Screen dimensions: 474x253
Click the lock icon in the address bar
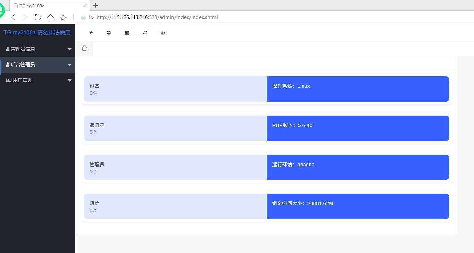pyautogui.click(x=91, y=17)
